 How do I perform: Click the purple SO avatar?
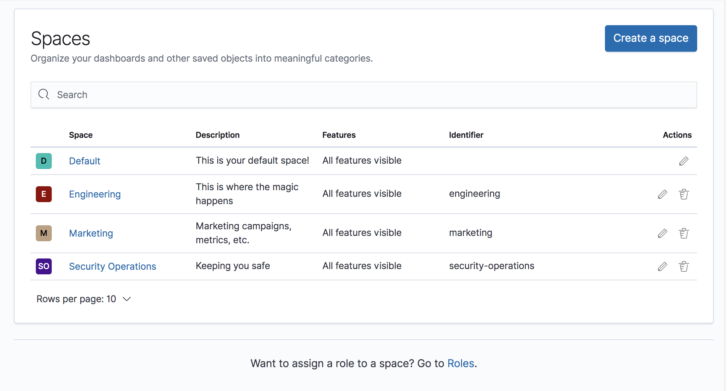(44, 266)
